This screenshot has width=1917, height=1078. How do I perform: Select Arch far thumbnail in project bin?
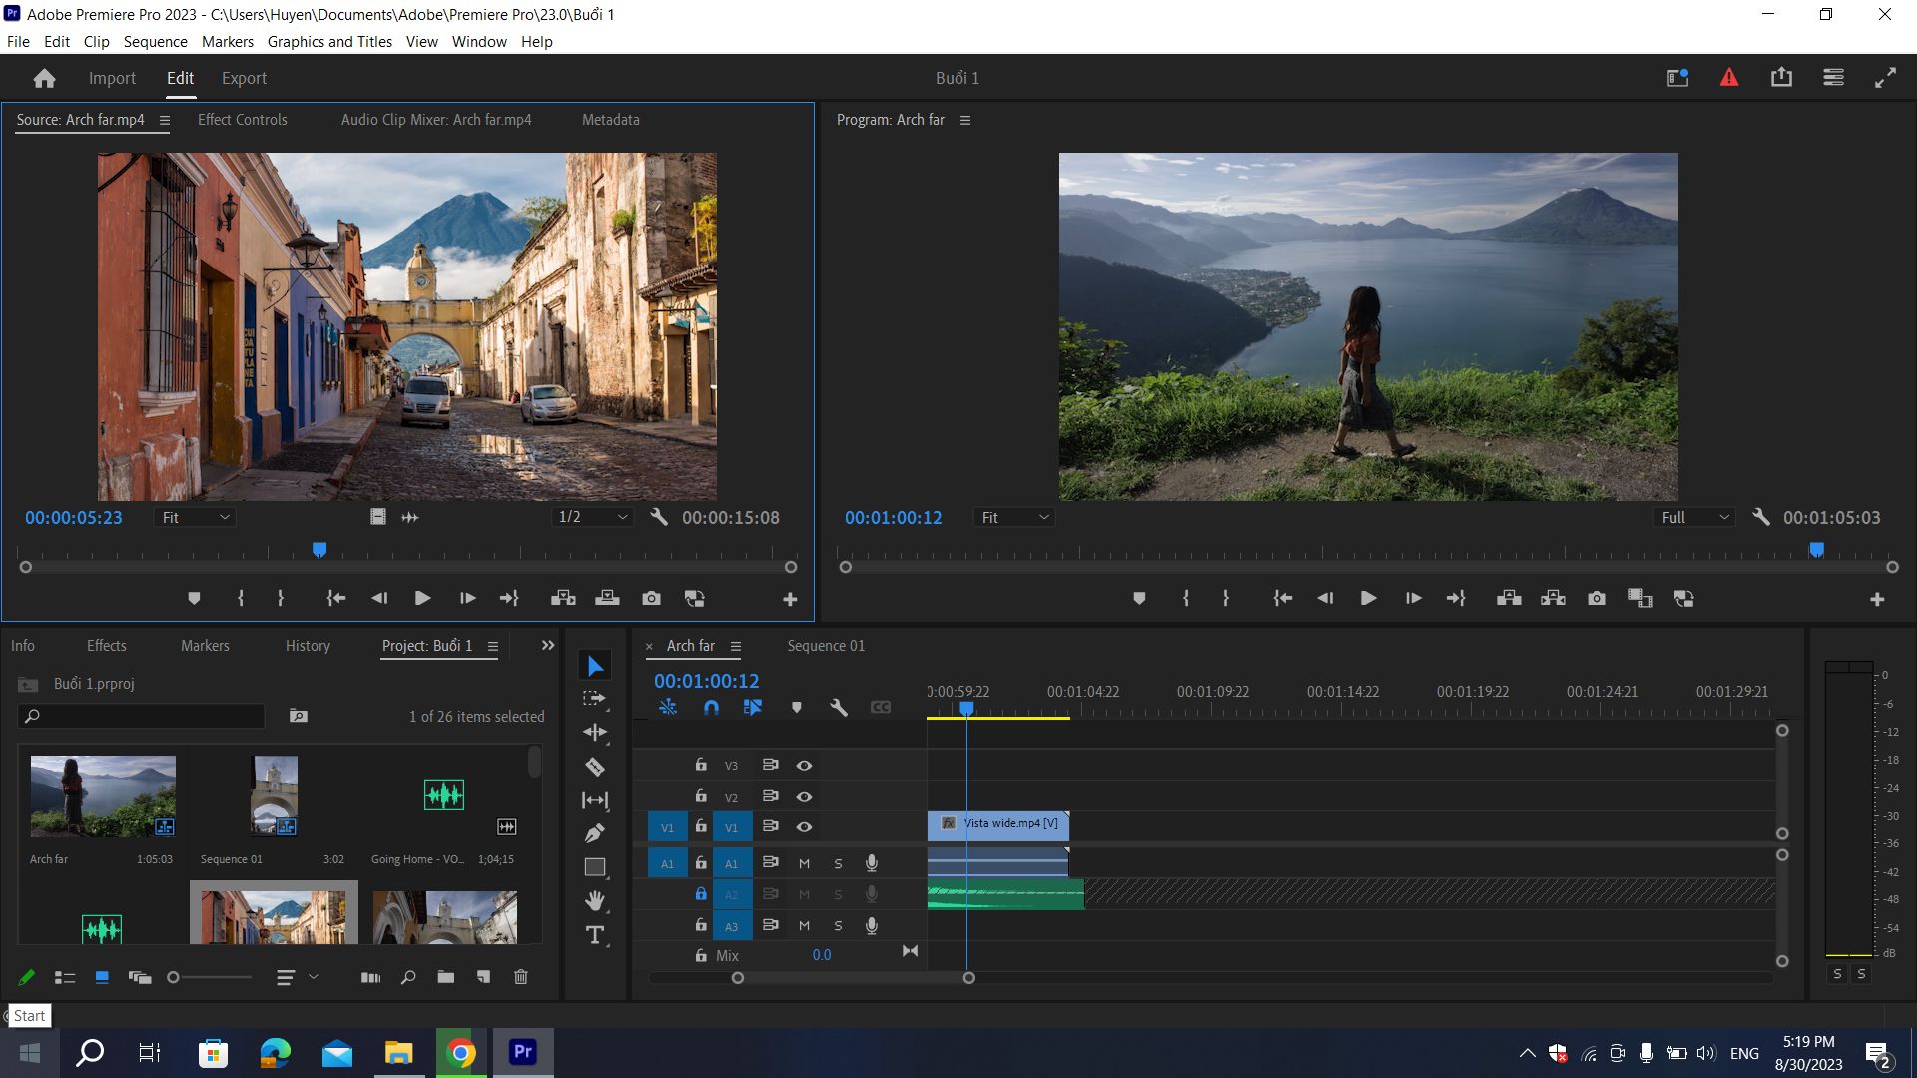pos(103,796)
